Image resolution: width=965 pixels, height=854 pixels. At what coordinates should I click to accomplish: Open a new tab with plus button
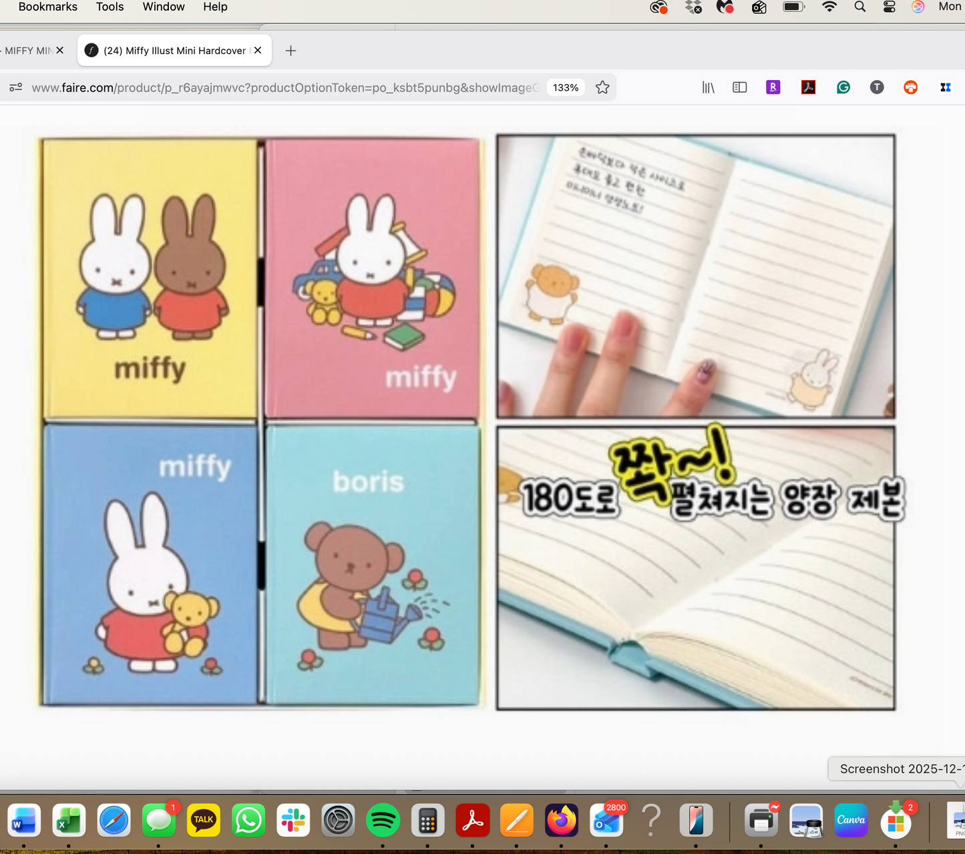291,51
